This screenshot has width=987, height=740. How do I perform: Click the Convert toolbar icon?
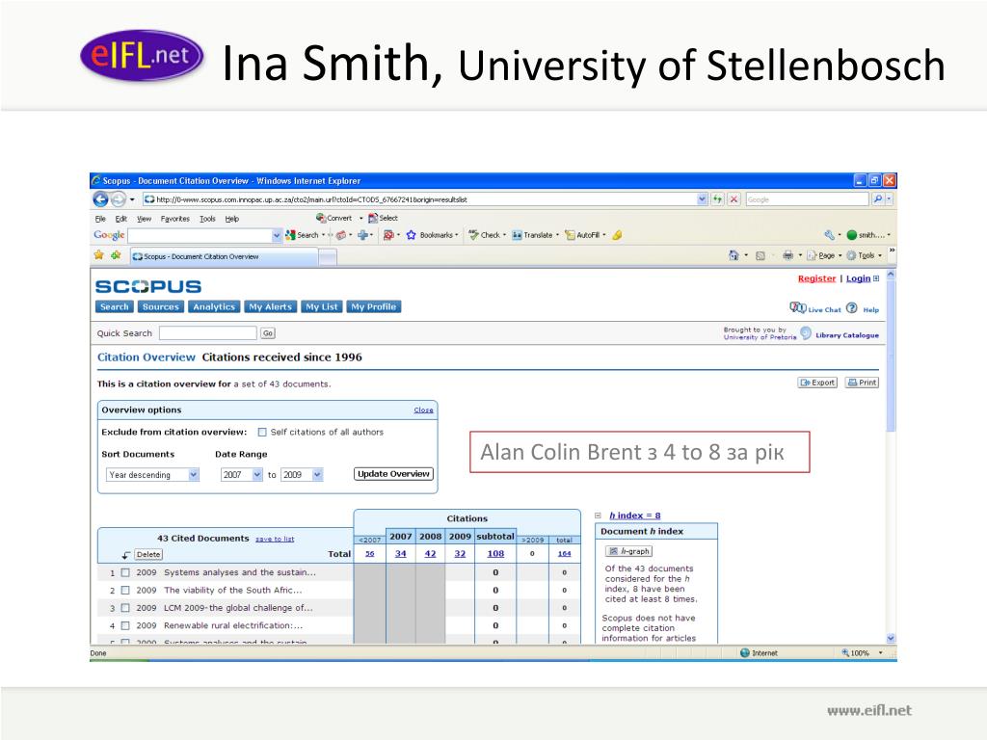[x=321, y=218]
